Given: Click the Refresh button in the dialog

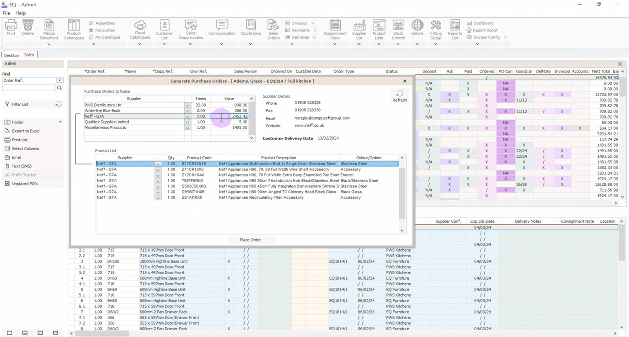Looking at the screenshot, I should 400,96.
